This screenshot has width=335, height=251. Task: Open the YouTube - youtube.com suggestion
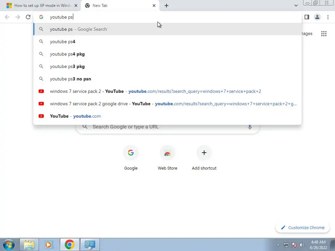coord(167,116)
